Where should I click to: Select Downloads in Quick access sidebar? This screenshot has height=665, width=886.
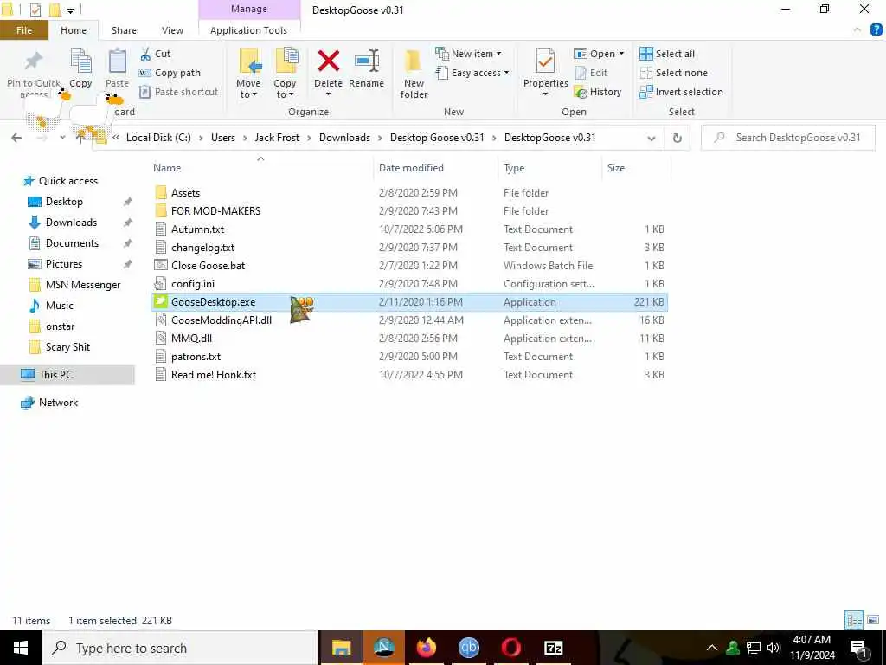point(71,223)
